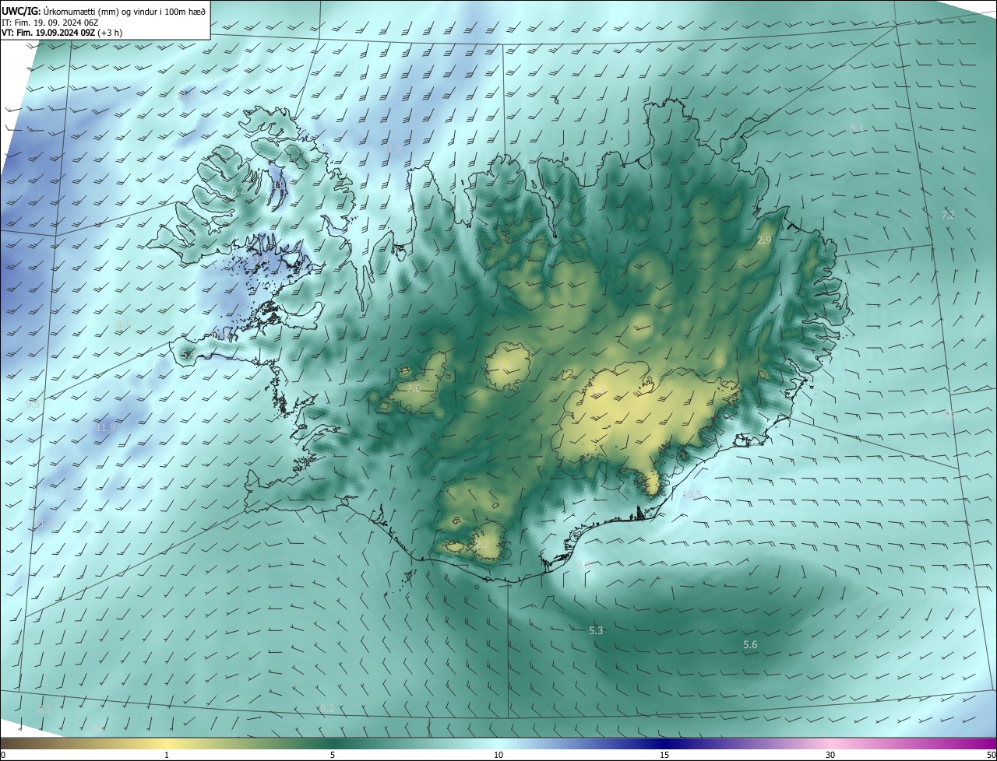Image resolution: width=997 pixels, height=761 pixels.
Task: Click the 11.8 value in Breiðafjörður bay
Action: click(x=259, y=259)
